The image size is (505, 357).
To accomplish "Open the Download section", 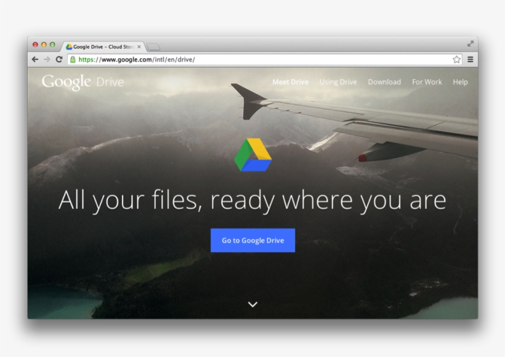I will click(384, 82).
